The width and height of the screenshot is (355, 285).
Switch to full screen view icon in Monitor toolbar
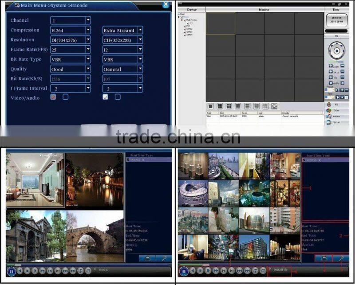pyautogui.click(x=274, y=105)
